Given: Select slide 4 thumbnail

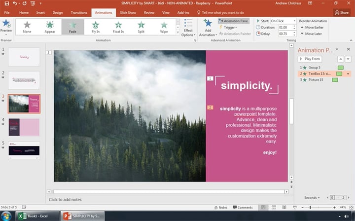Looking at the screenshot, I should (x=24, y=127).
